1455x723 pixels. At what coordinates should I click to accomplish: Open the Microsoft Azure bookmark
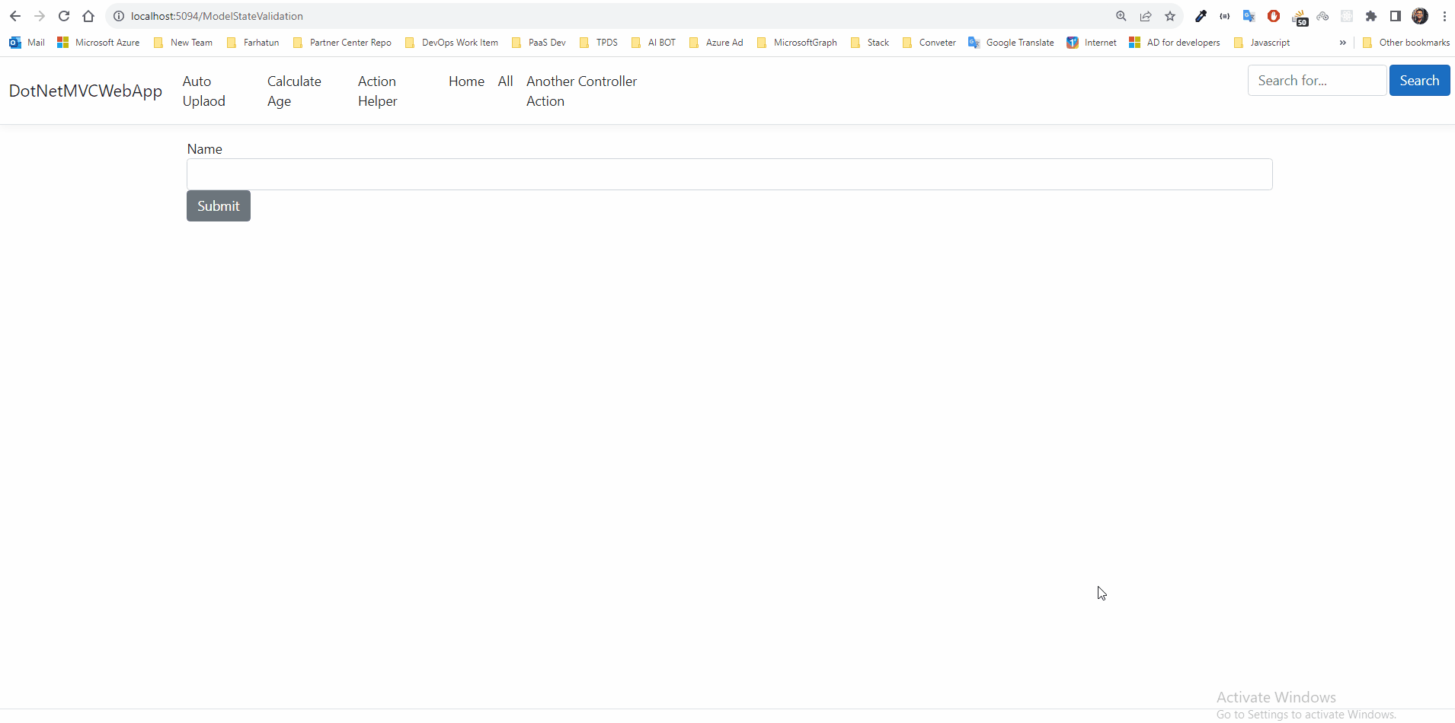107,43
